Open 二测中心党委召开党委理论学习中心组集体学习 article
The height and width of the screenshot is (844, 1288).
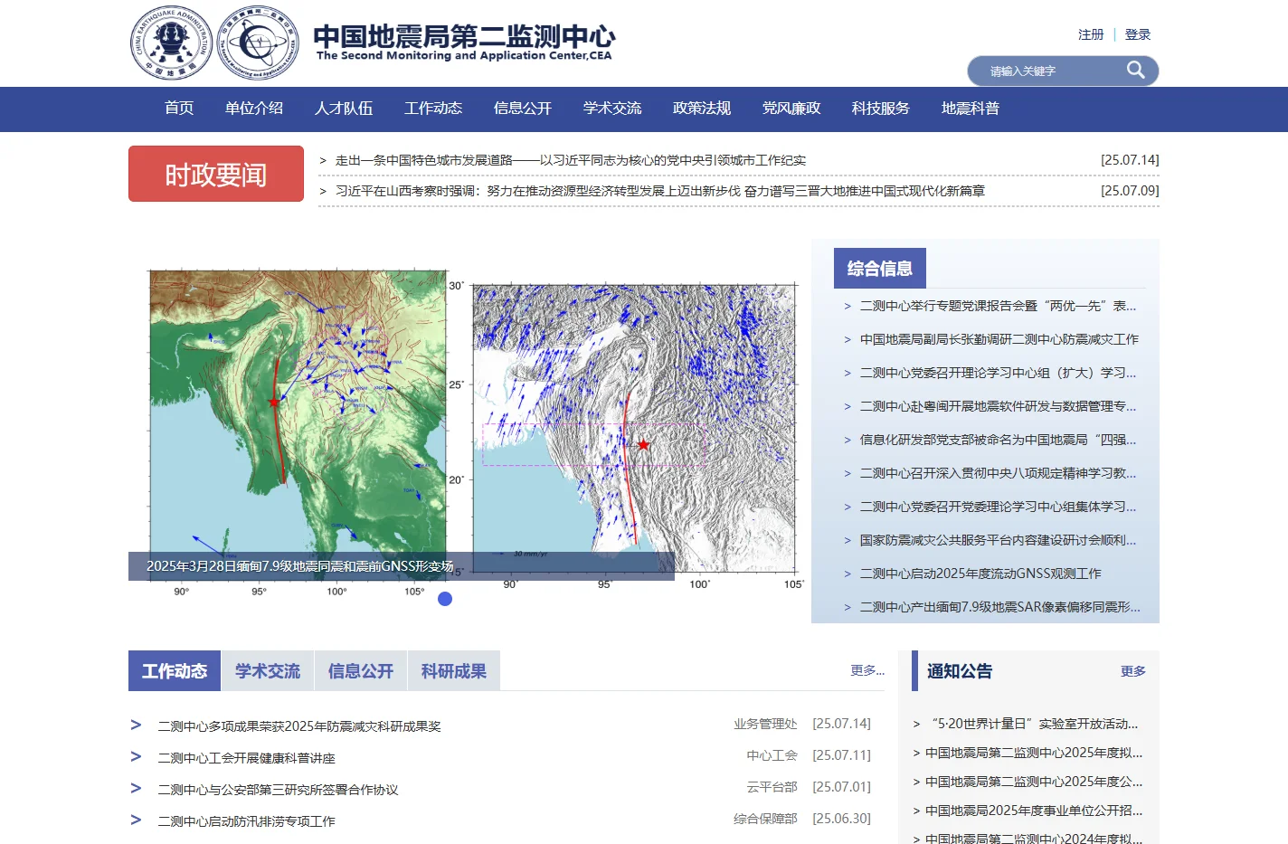[x=998, y=507]
